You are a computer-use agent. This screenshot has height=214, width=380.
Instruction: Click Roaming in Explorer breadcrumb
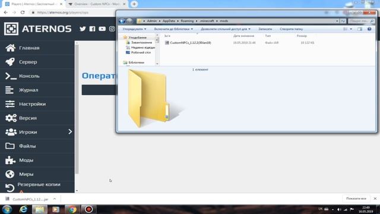click(187, 21)
